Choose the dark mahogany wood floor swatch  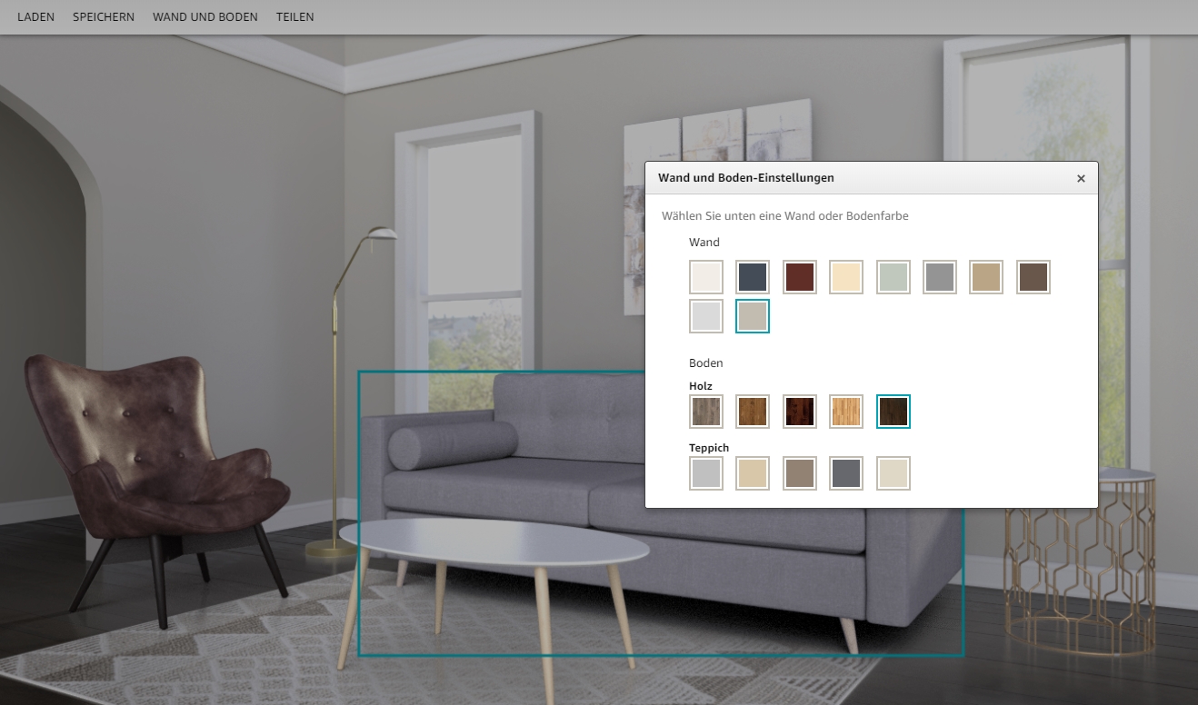click(800, 412)
